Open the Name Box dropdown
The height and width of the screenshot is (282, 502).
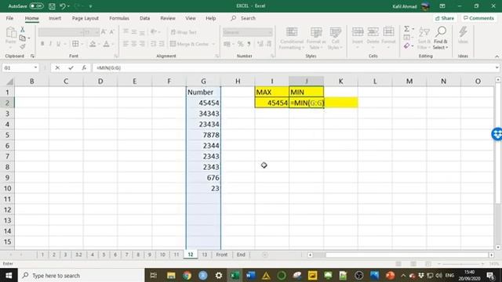click(x=35, y=68)
